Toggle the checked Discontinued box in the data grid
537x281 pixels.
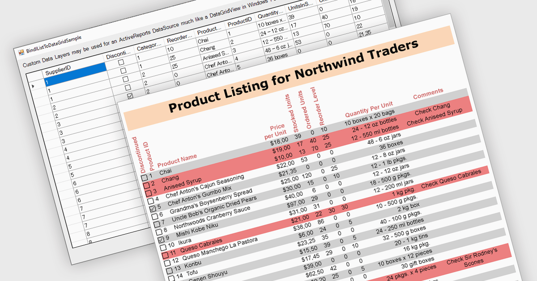[130, 96]
